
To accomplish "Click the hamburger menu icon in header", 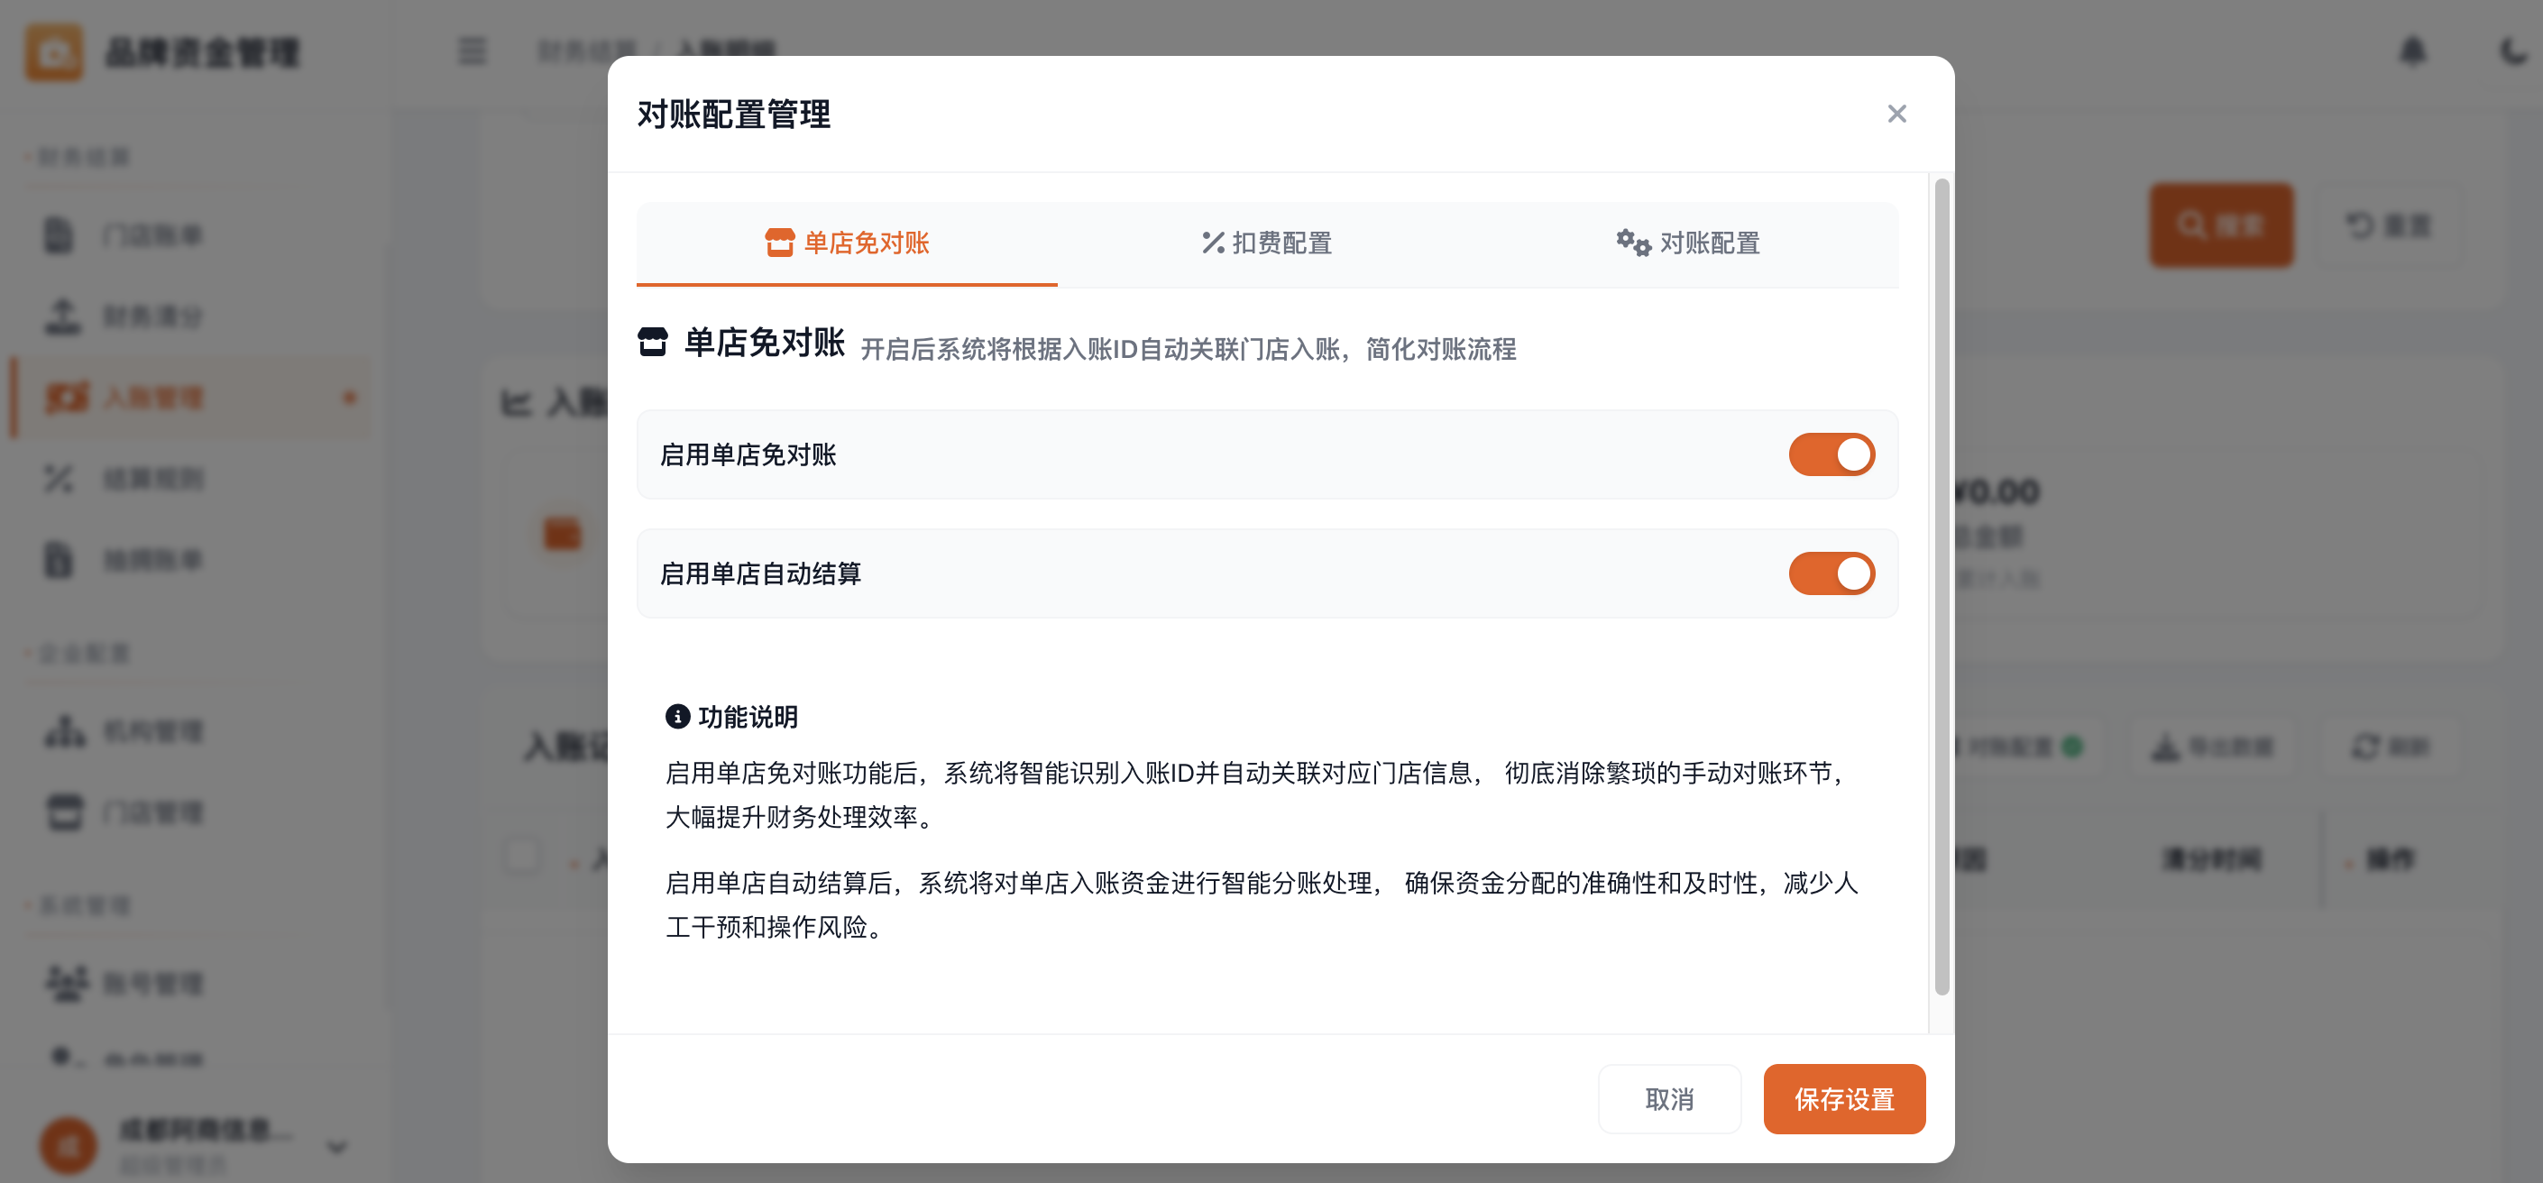I will (x=472, y=51).
